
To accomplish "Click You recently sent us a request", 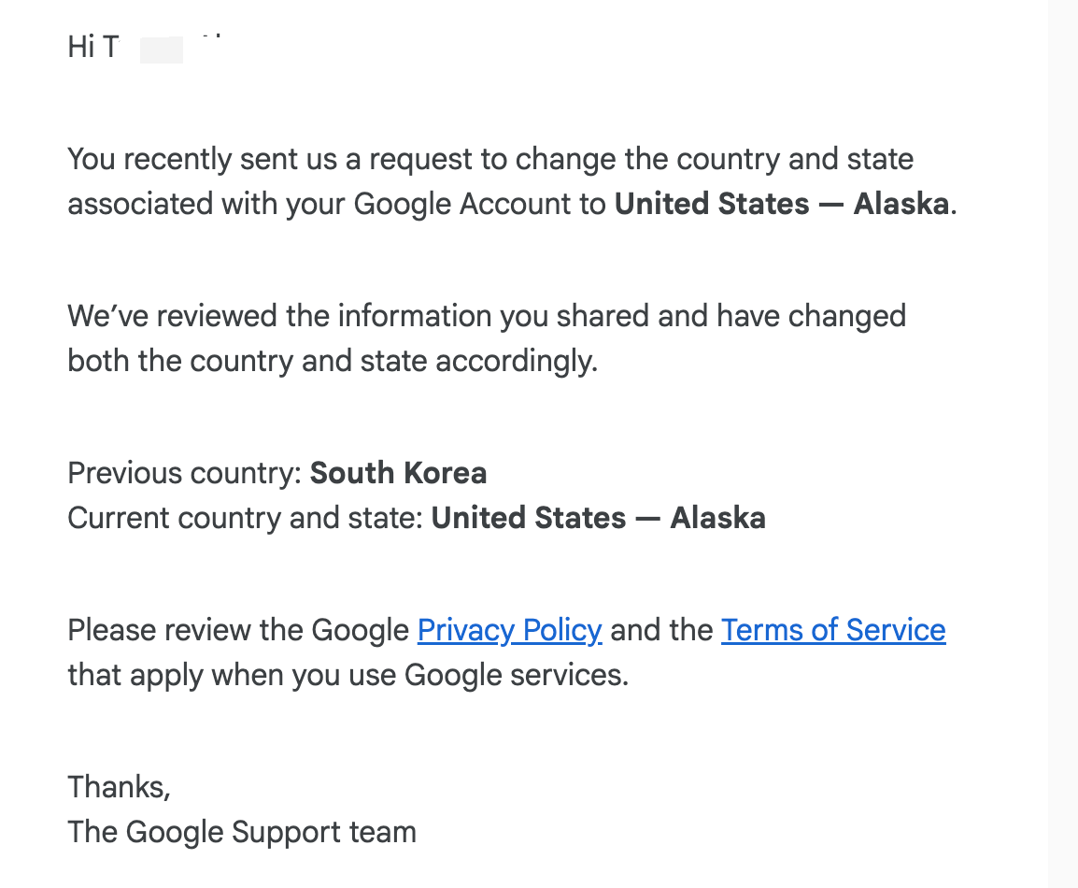I will click(270, 159).
